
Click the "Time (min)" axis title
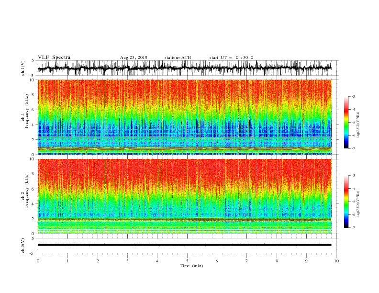(191, 266)
